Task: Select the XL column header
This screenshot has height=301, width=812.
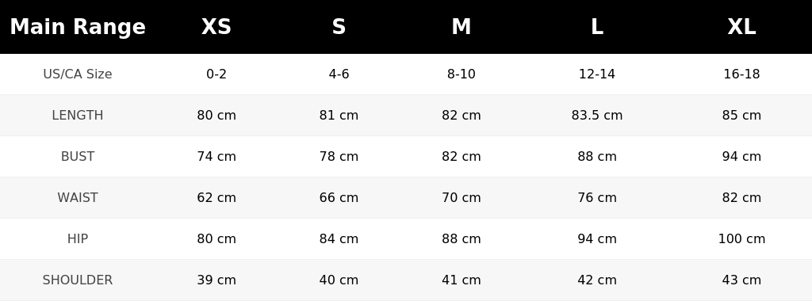Action: [x=741, y=27]
